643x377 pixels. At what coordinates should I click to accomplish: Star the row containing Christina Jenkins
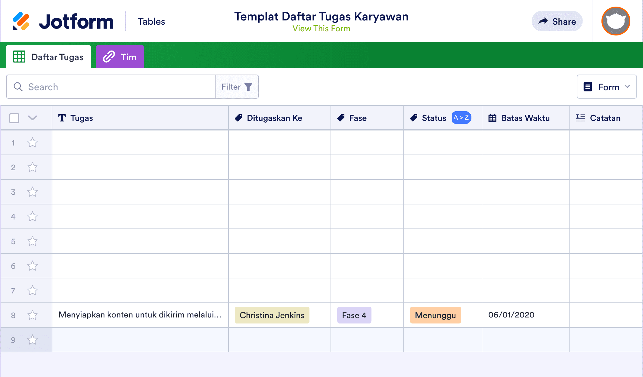pyautogui.click(x=32, y=315)
